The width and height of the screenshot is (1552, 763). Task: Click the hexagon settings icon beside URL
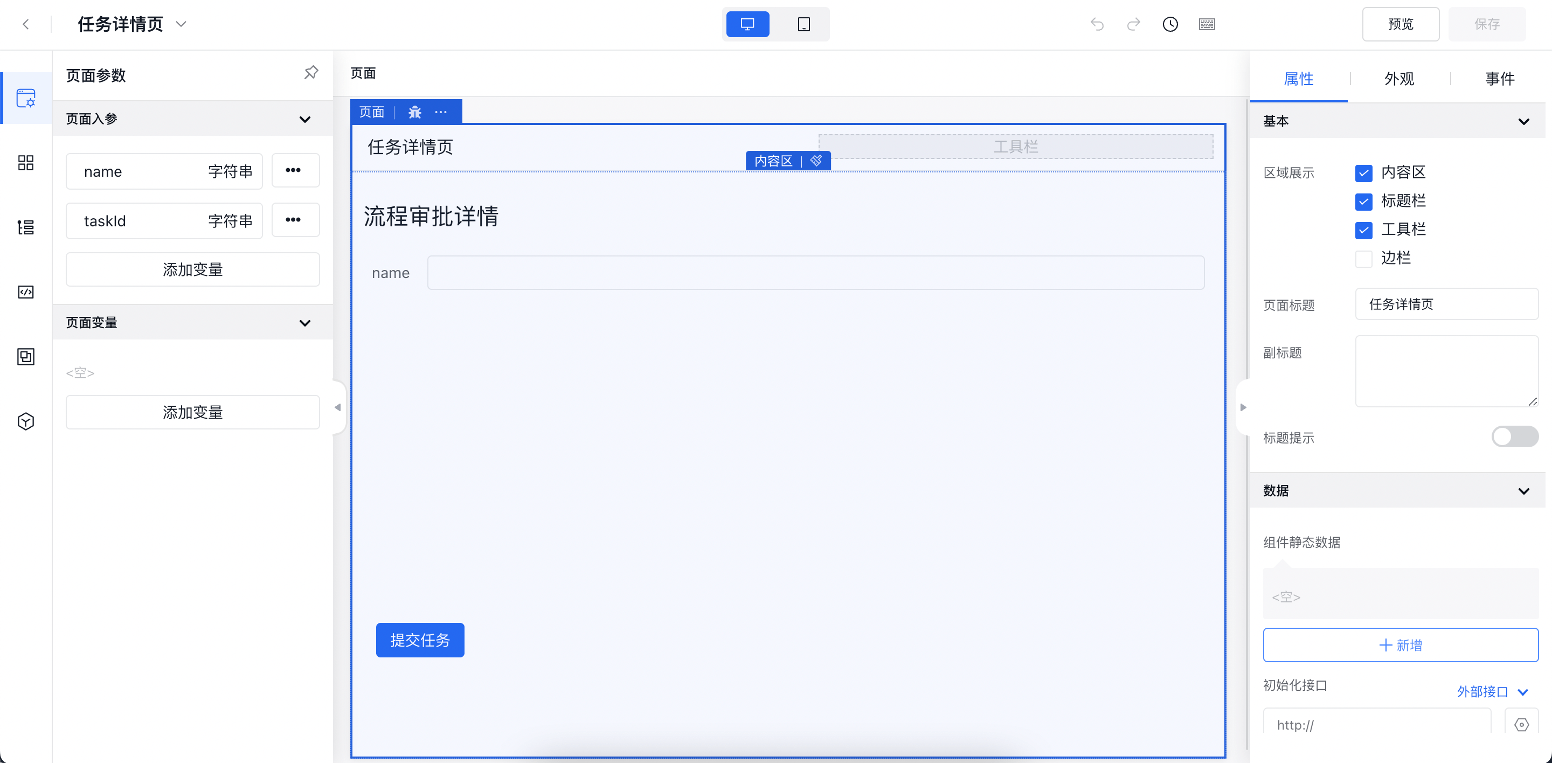tap(1521, 724)
